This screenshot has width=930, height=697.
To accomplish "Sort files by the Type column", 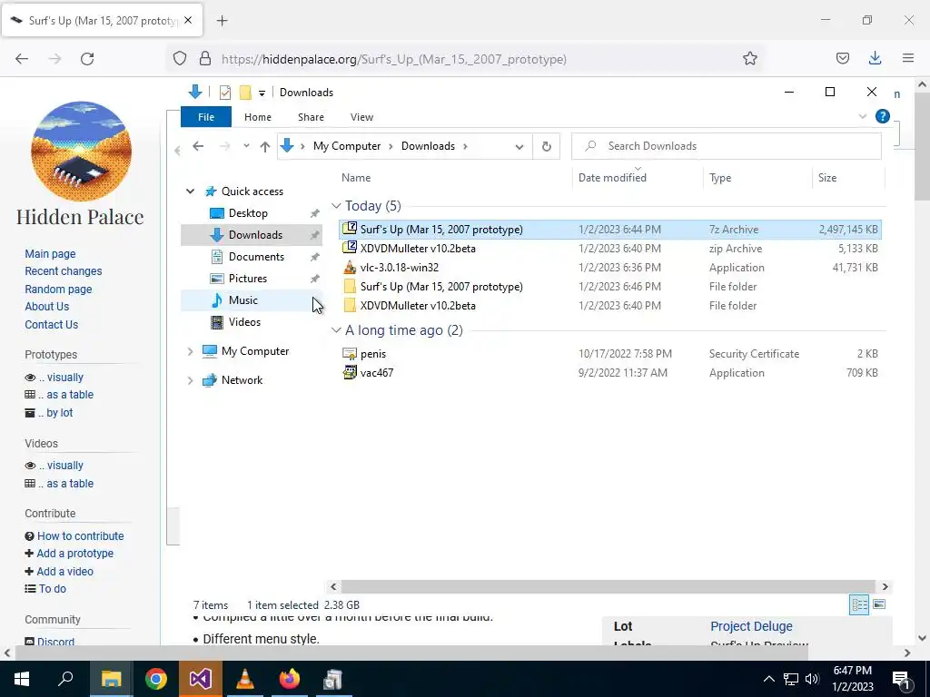I will pyautogui.click(x=720, y=178).
